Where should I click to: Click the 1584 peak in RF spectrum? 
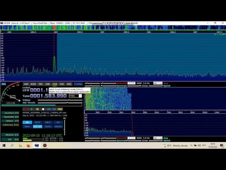point(54,65)
